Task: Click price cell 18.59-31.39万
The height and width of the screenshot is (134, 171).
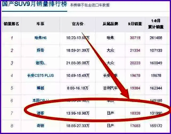Action: (78, 50)
